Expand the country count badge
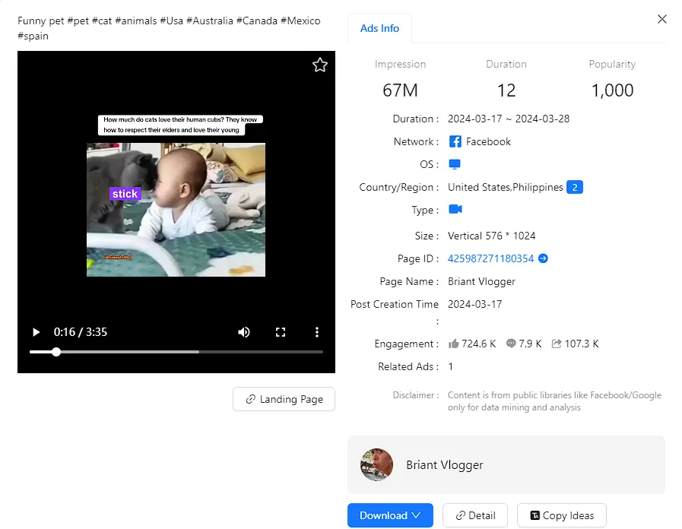This screenshot has width=682, height=529. coord(575,187)
